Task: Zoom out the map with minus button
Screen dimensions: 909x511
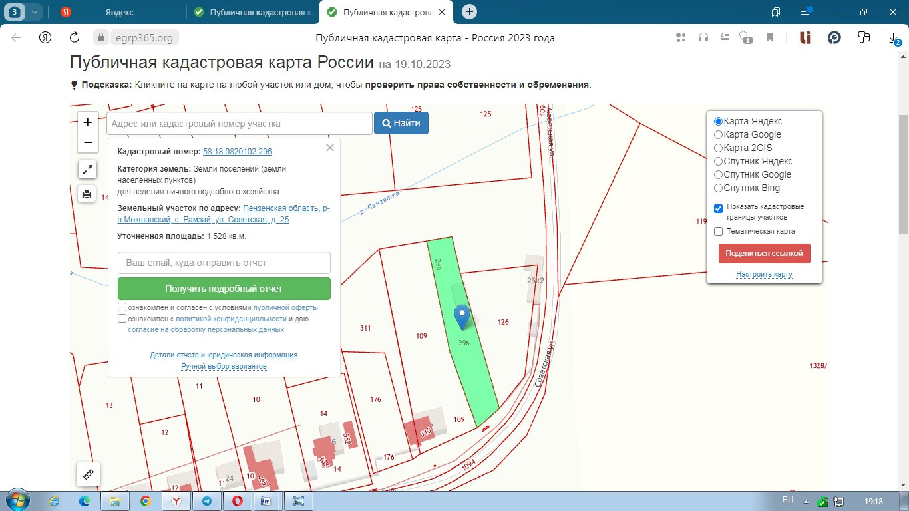Action: click(87, 142)
